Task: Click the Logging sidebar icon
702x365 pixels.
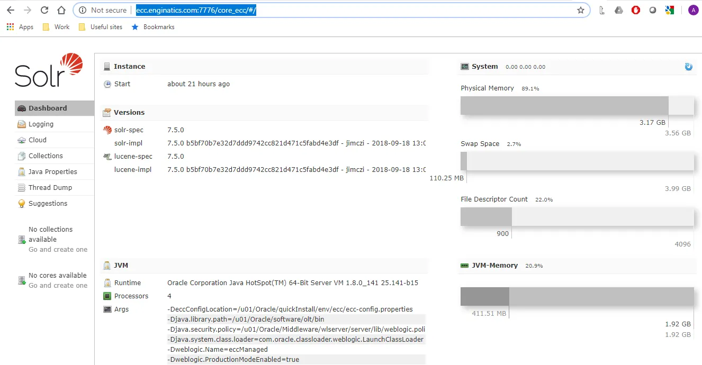Action: [x=22, y=124]
